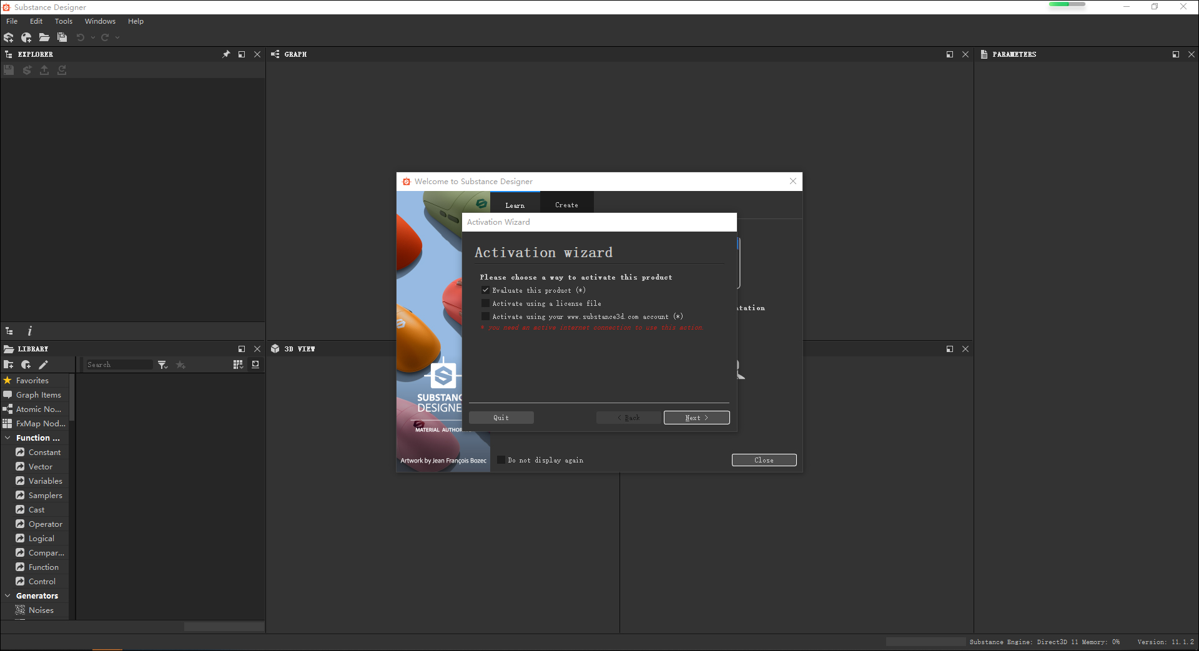Viewport: 1199px width, 651px height.
Task: Click the Undo arrow in the toolbar
Action: pyautogui.click(x=80, y=37)
